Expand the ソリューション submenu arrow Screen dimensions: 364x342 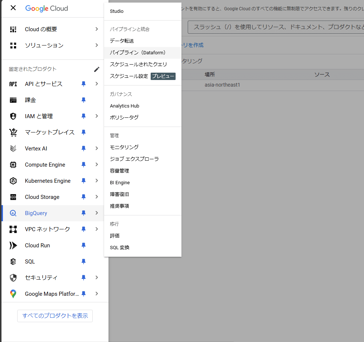(97, 45)
